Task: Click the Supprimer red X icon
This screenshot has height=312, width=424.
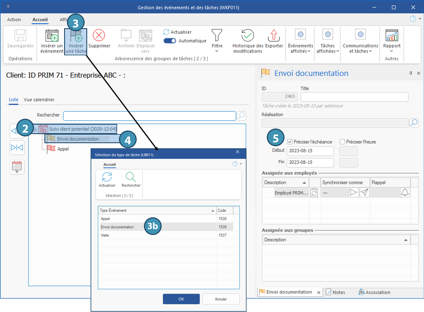Action: point(99,36)
